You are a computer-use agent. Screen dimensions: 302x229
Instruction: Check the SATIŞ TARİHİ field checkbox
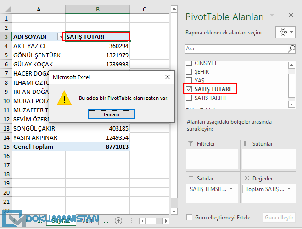[189, 98]
